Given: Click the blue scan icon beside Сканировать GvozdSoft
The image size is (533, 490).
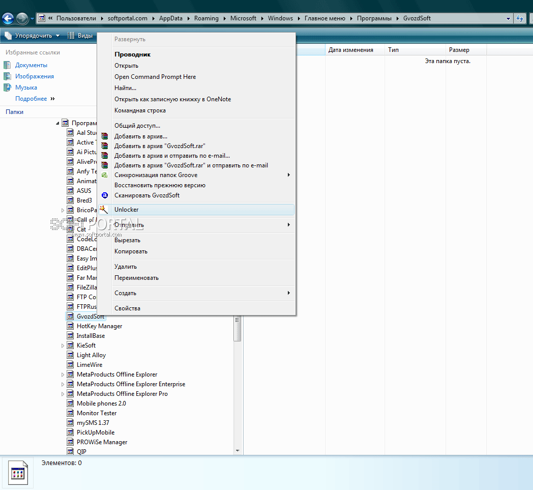Looking at the screenshot, I should tap(105, 195).
